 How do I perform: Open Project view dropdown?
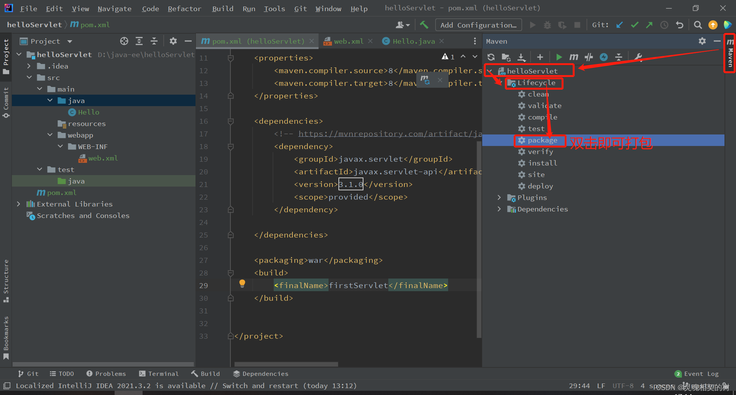pos(70,41)
